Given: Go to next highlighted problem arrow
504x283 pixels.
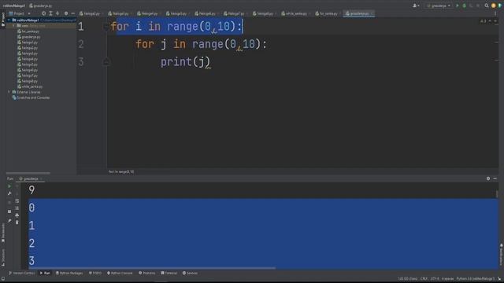Looking at the screenshot, I should (x=495, y=21).
